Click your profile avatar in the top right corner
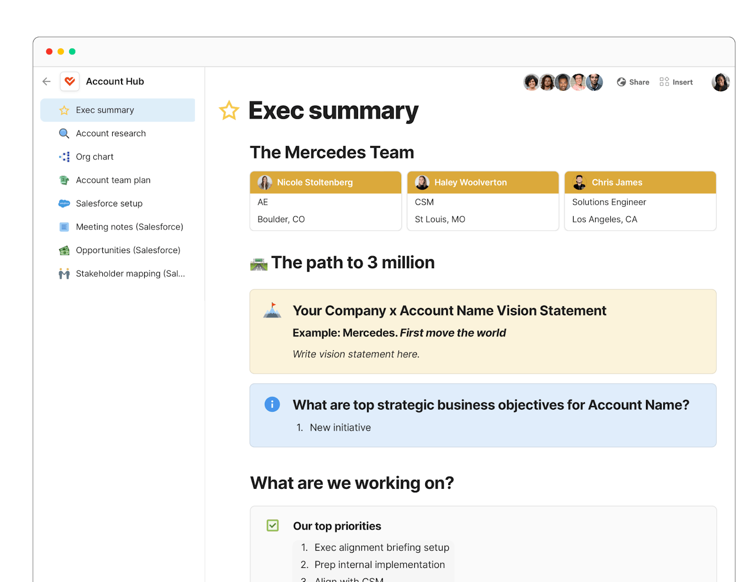755x582 pixels. click(720, 82)
